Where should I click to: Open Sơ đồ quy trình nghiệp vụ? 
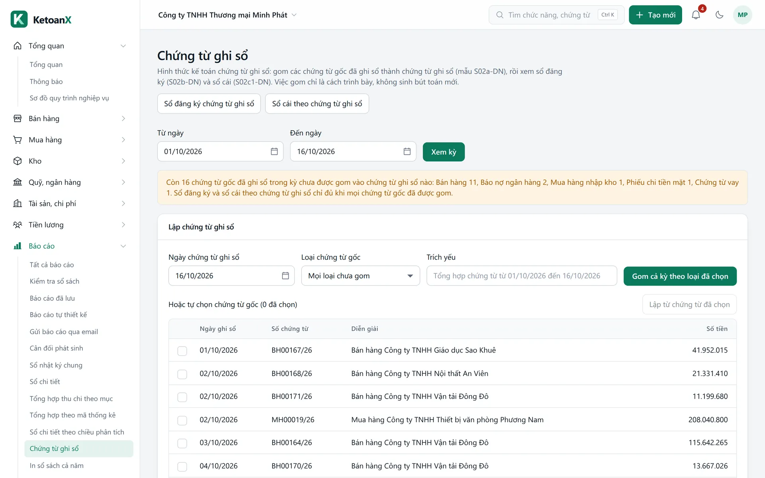click(69, 98)
